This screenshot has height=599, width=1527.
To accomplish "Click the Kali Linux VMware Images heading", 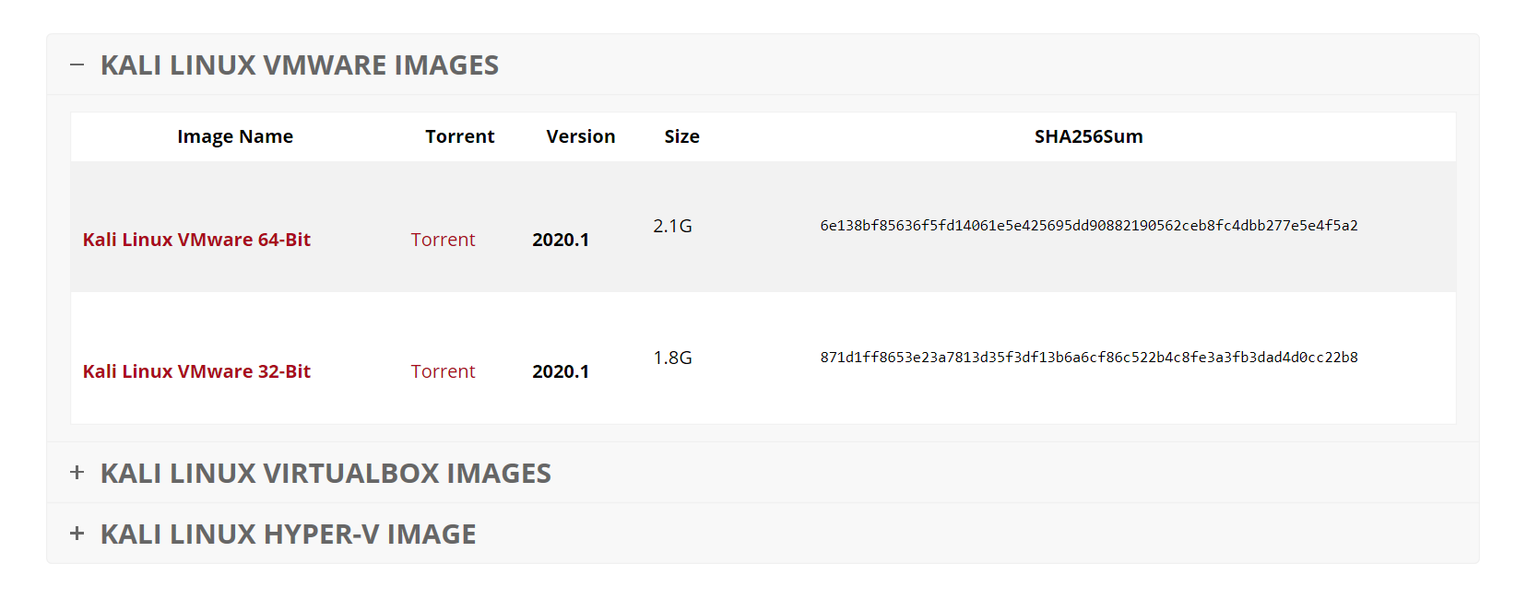I will 302,65.
